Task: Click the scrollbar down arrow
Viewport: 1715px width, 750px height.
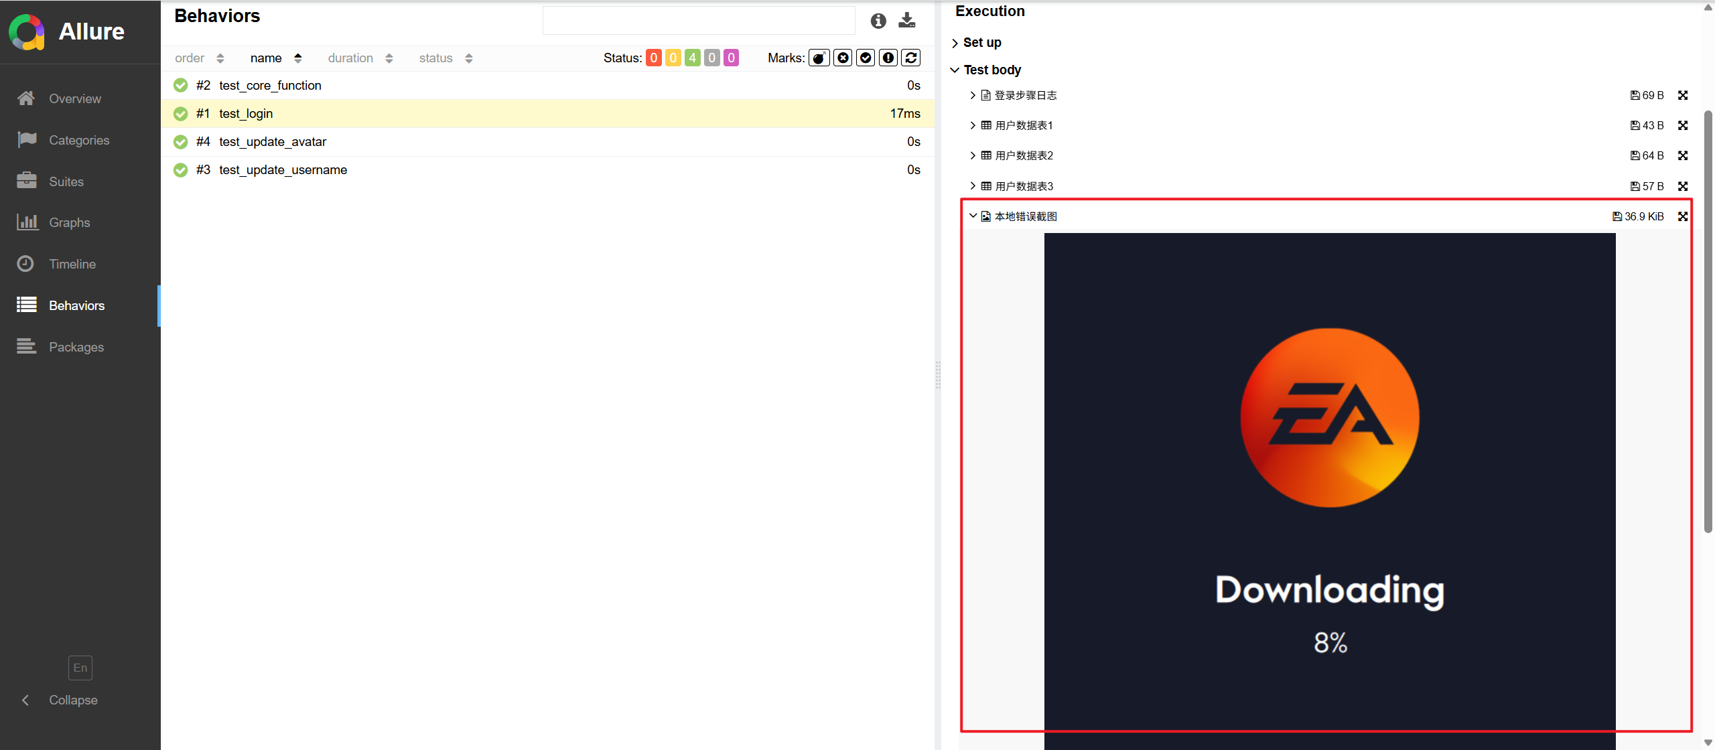Action: click(1708, 743)
